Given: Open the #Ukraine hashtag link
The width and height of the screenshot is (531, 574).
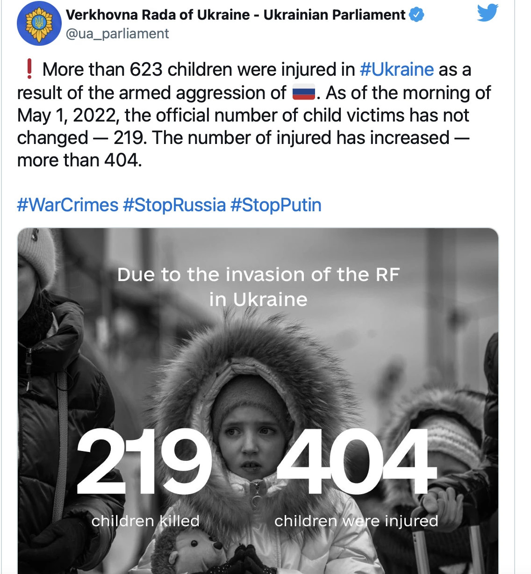Looking at the screenshot, I should [397, 70].
